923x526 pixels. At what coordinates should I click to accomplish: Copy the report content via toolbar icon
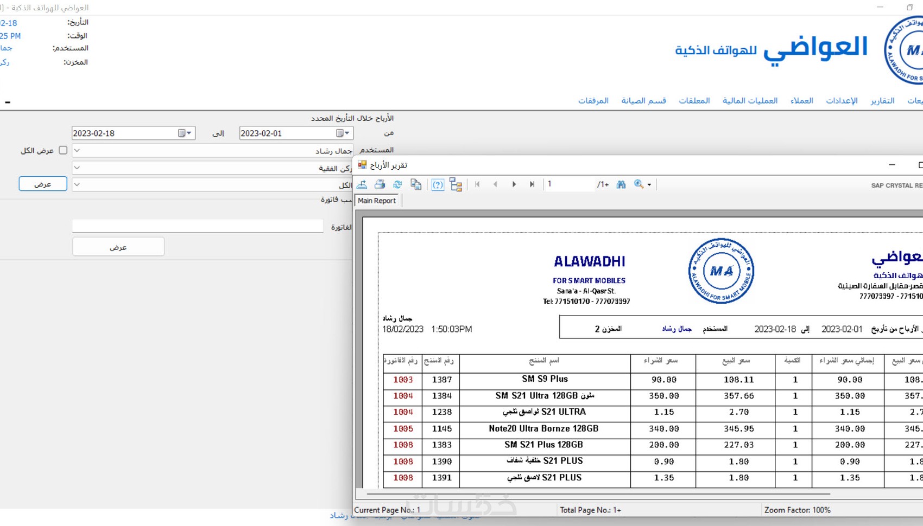[416, 184]
